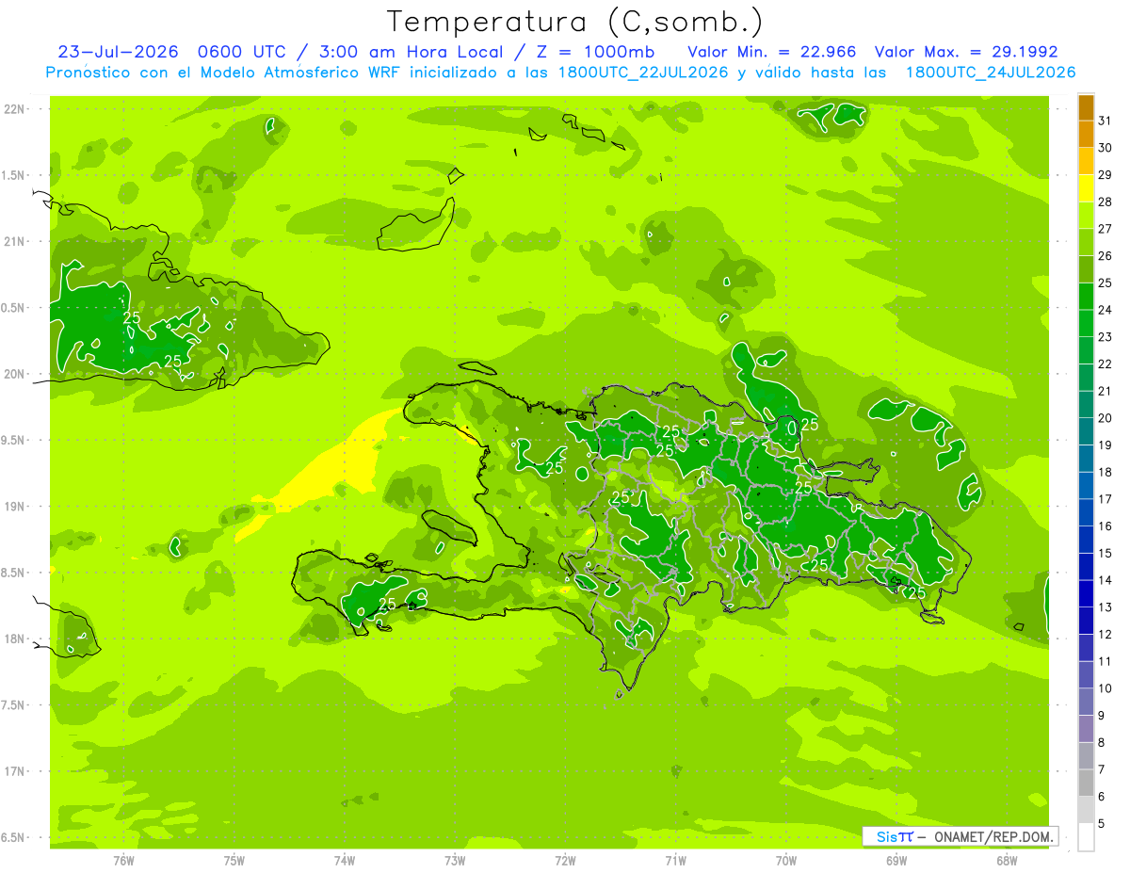Click the "ONAMET/REP.DOM." credit label
The image size is (1130, 873).
coord(995,836)
